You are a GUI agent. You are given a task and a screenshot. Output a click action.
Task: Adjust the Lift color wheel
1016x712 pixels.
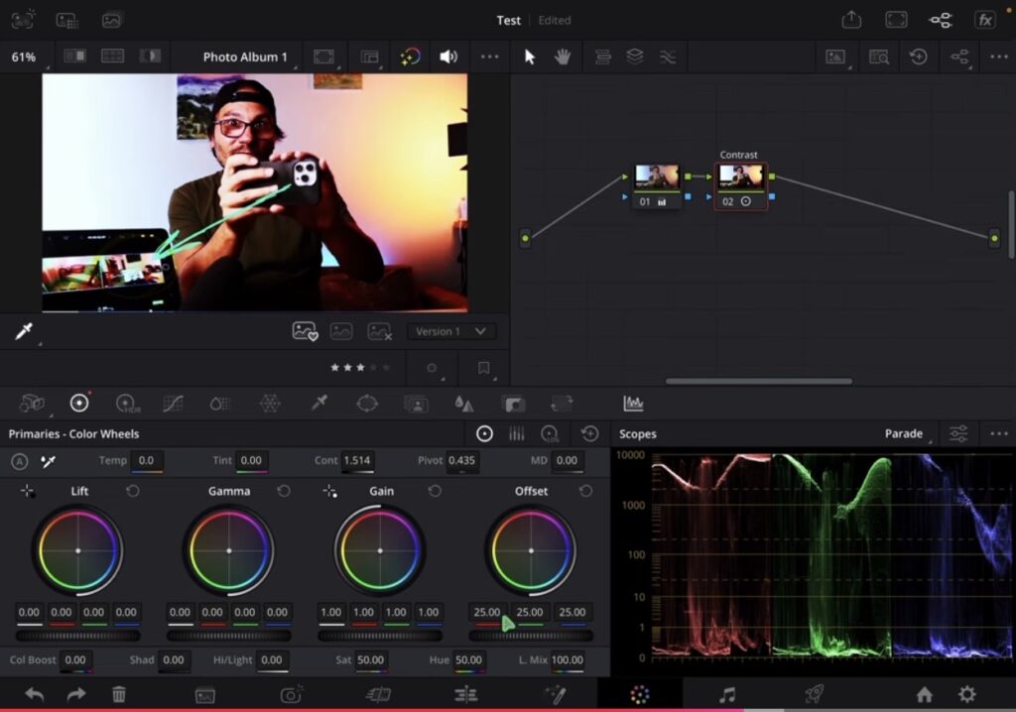pyautogui.click(x=77, y=550)
